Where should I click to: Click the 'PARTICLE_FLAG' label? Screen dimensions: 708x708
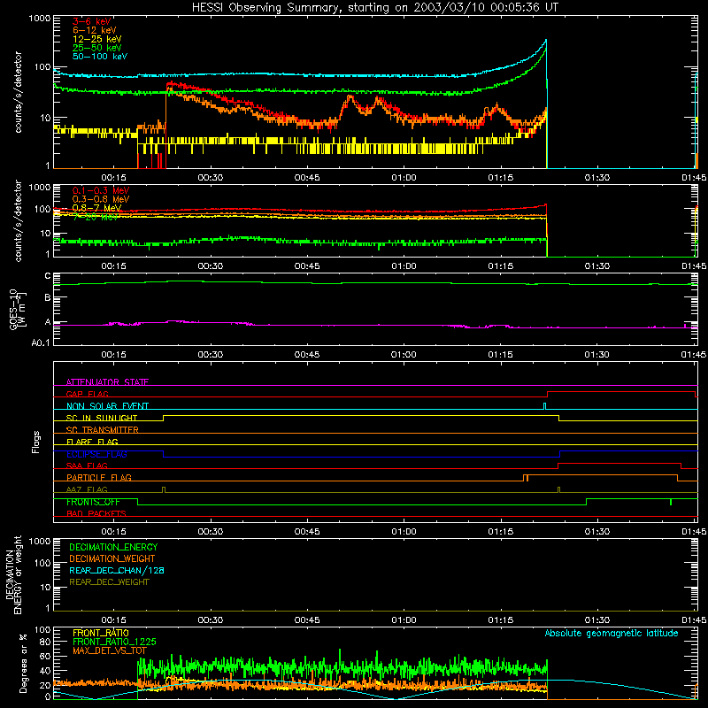tap(99, 478)
